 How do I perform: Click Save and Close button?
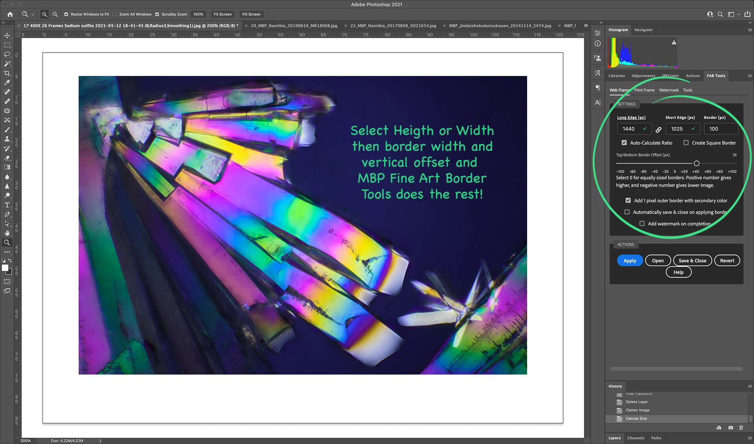pyautogui.click(x=693, y=260)
